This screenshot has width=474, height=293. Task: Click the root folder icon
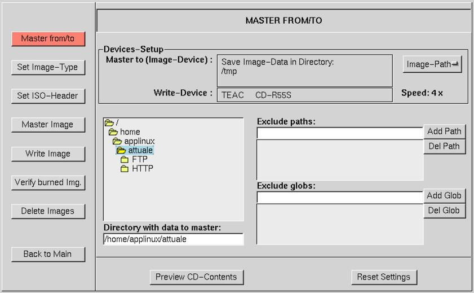point(109,123)
